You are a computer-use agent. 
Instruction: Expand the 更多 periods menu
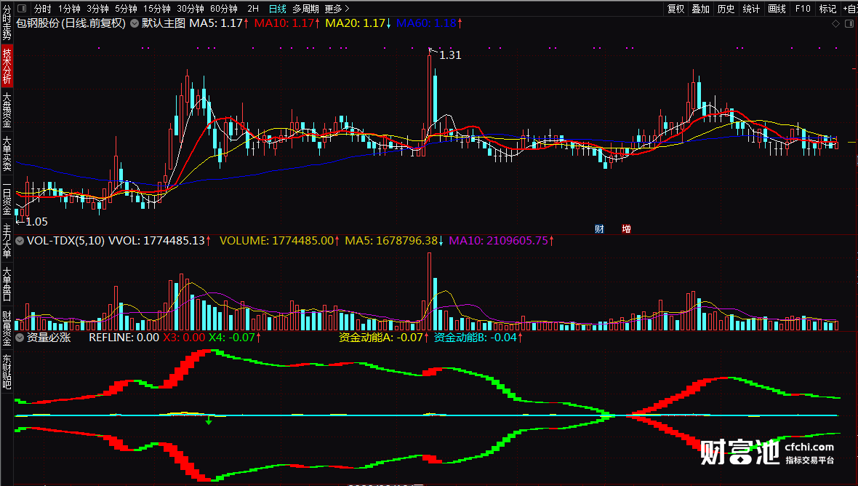(337, 9)
